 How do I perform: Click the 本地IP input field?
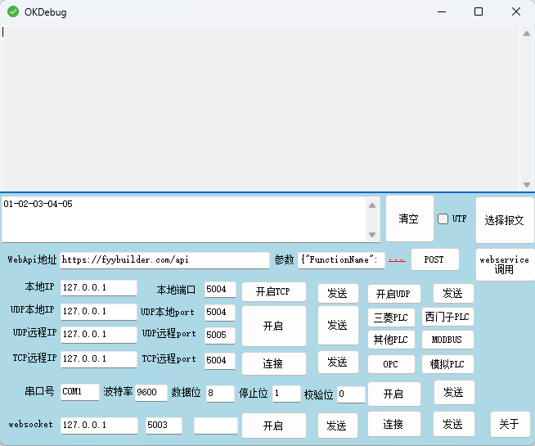(x=99, y=288)
